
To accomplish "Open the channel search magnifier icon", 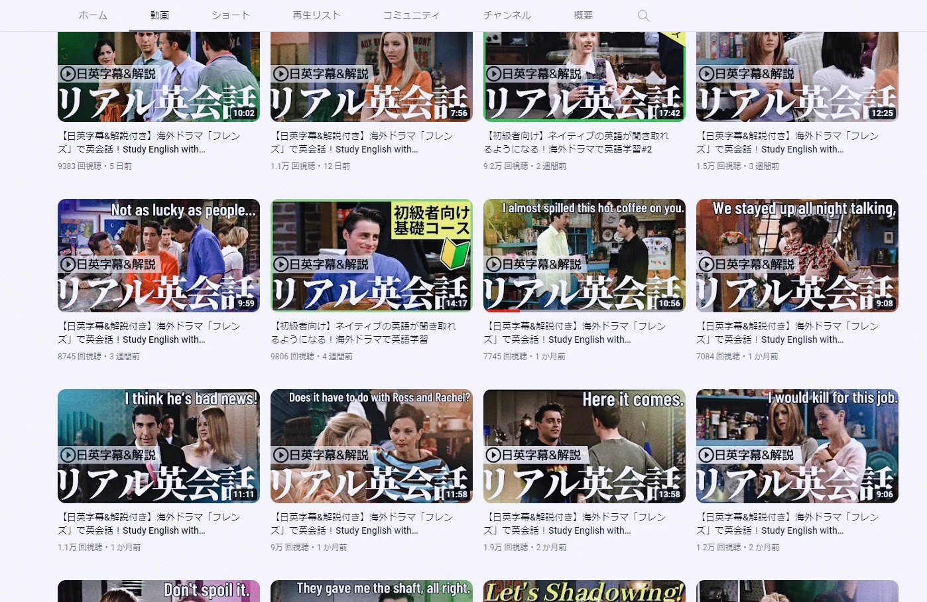I will coord(643,15).
